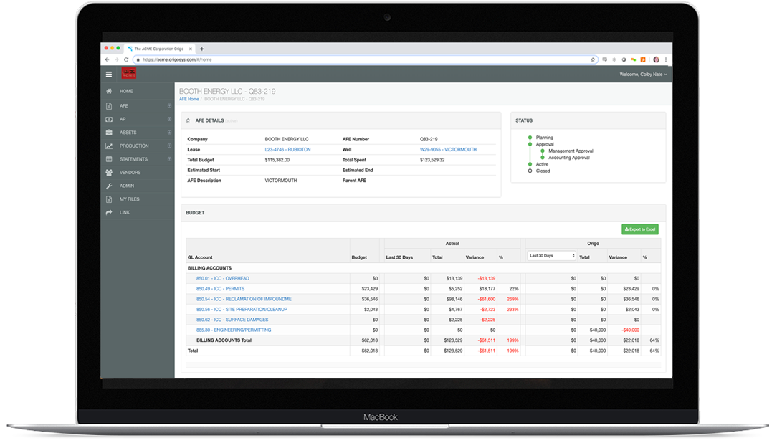Open the 850.01 - ICC - OVERHEAD account
The height and width of the screenshot is (443, 777).
[222, 278]
